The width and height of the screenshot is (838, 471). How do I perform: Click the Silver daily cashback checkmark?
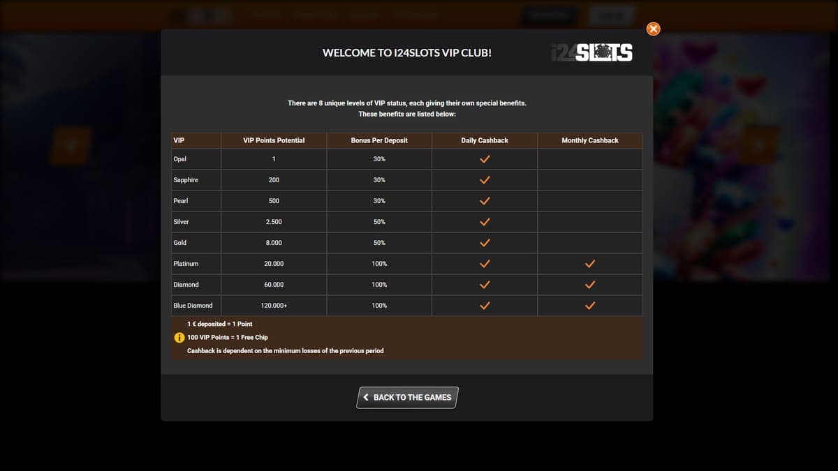pyautogui.click(x=485, y=222)
